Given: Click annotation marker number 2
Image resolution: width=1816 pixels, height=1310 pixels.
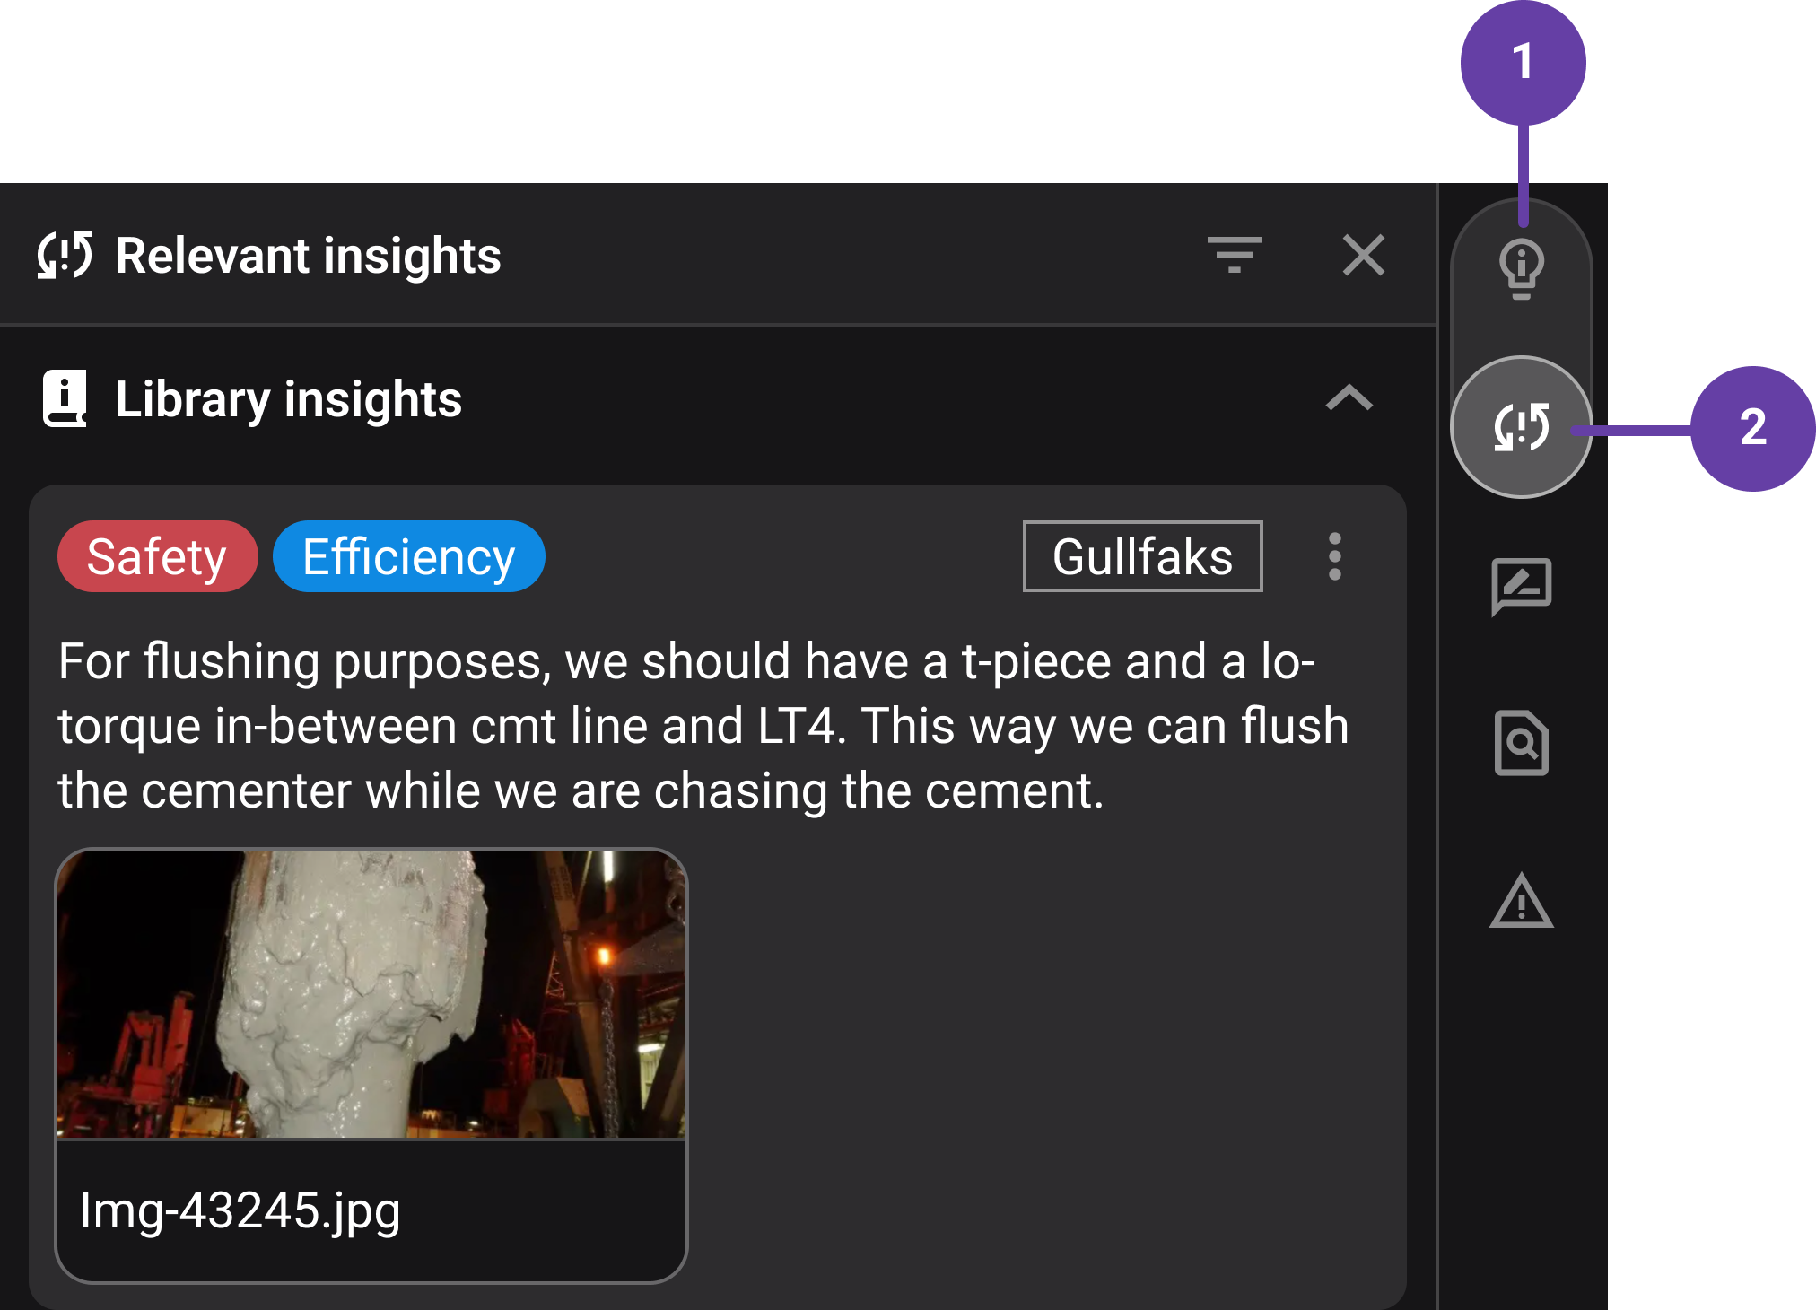Looking at the screenshot, I should pyautogui.click(x=1751, y=428).
